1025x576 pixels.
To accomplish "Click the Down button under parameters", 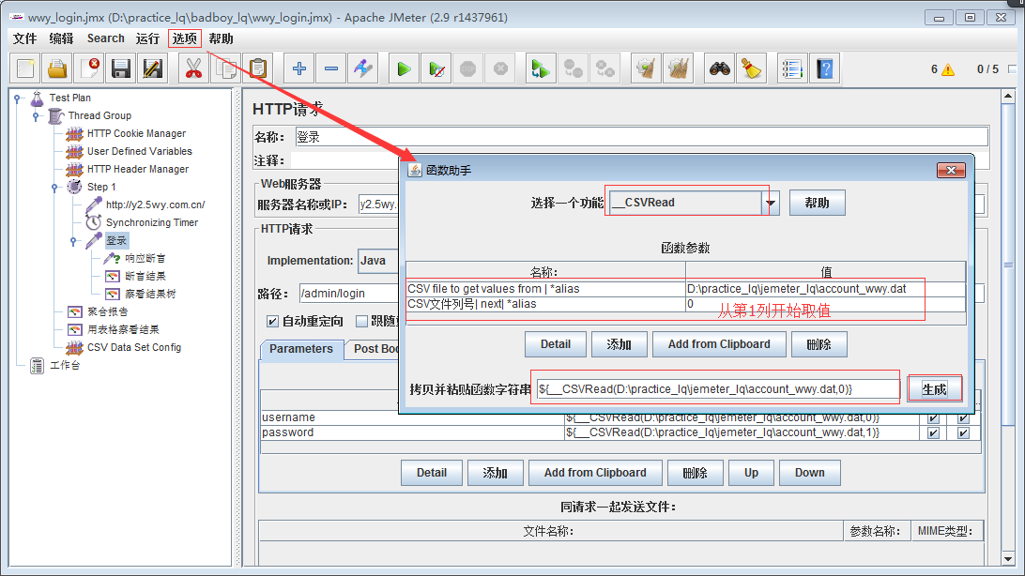I will click(809, 473).
